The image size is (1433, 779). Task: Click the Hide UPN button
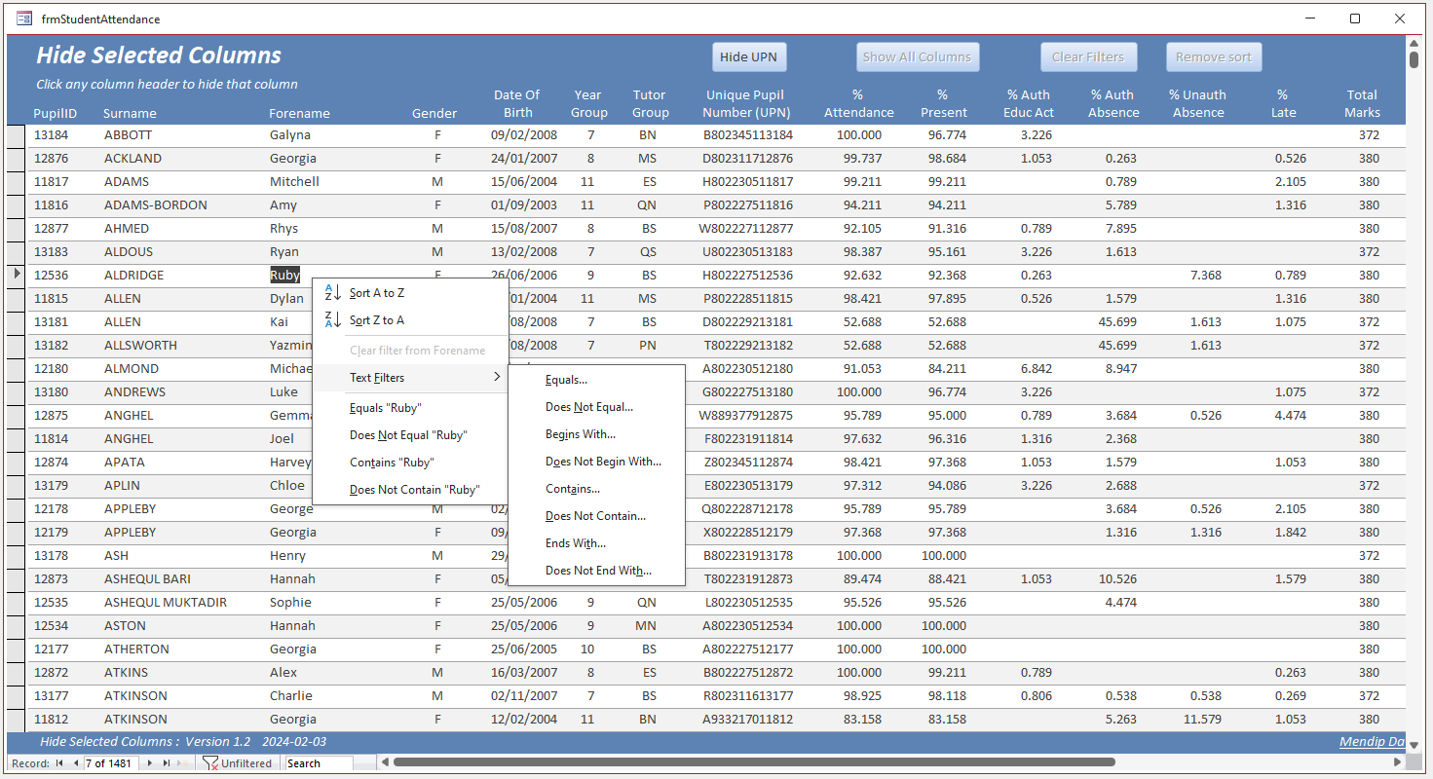click(x=748, y=56)
